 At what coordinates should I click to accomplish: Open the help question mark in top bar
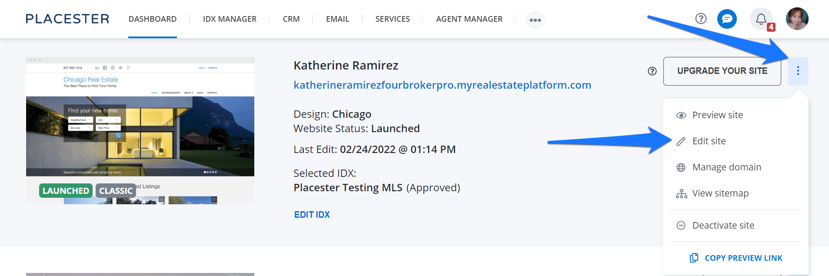point(701,19)
